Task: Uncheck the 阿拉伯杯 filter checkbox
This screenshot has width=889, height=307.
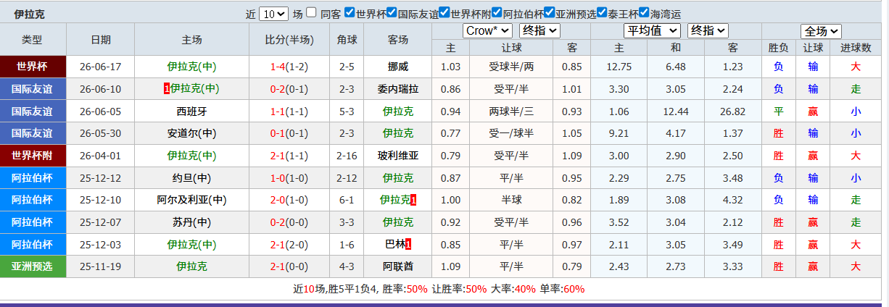Action: coord(497,13)
